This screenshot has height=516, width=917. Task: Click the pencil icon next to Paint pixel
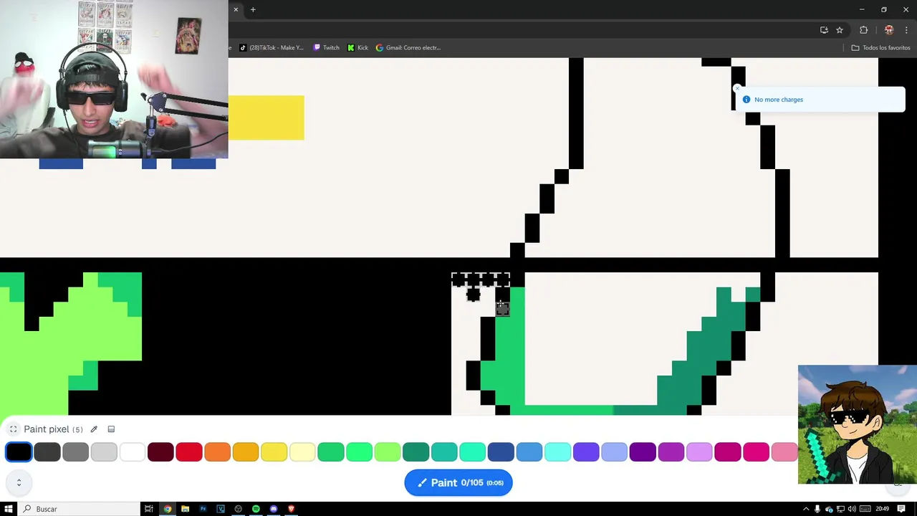pyautogui.click(x=94, y=429)
